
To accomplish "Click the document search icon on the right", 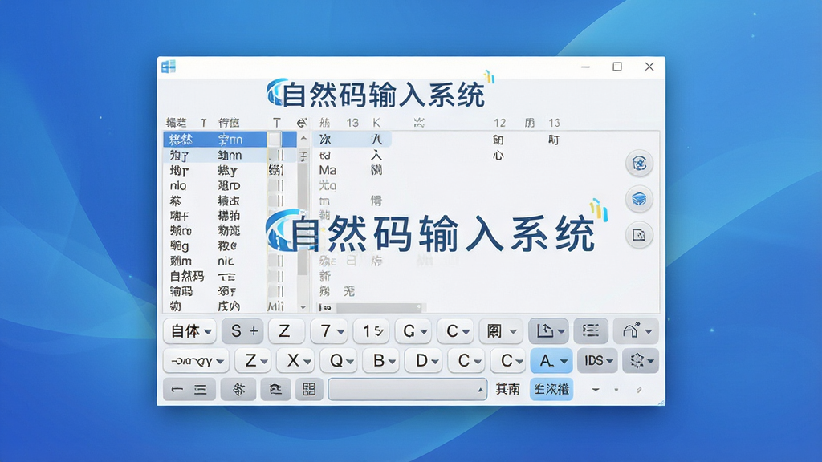I will pos(639,235).
